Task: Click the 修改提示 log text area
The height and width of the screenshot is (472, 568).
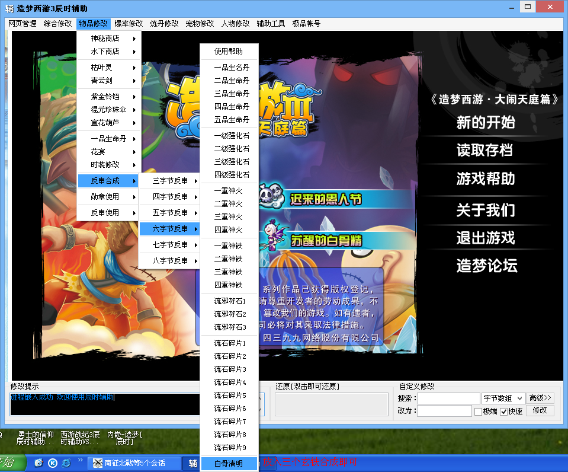Action: click(105, 404)
